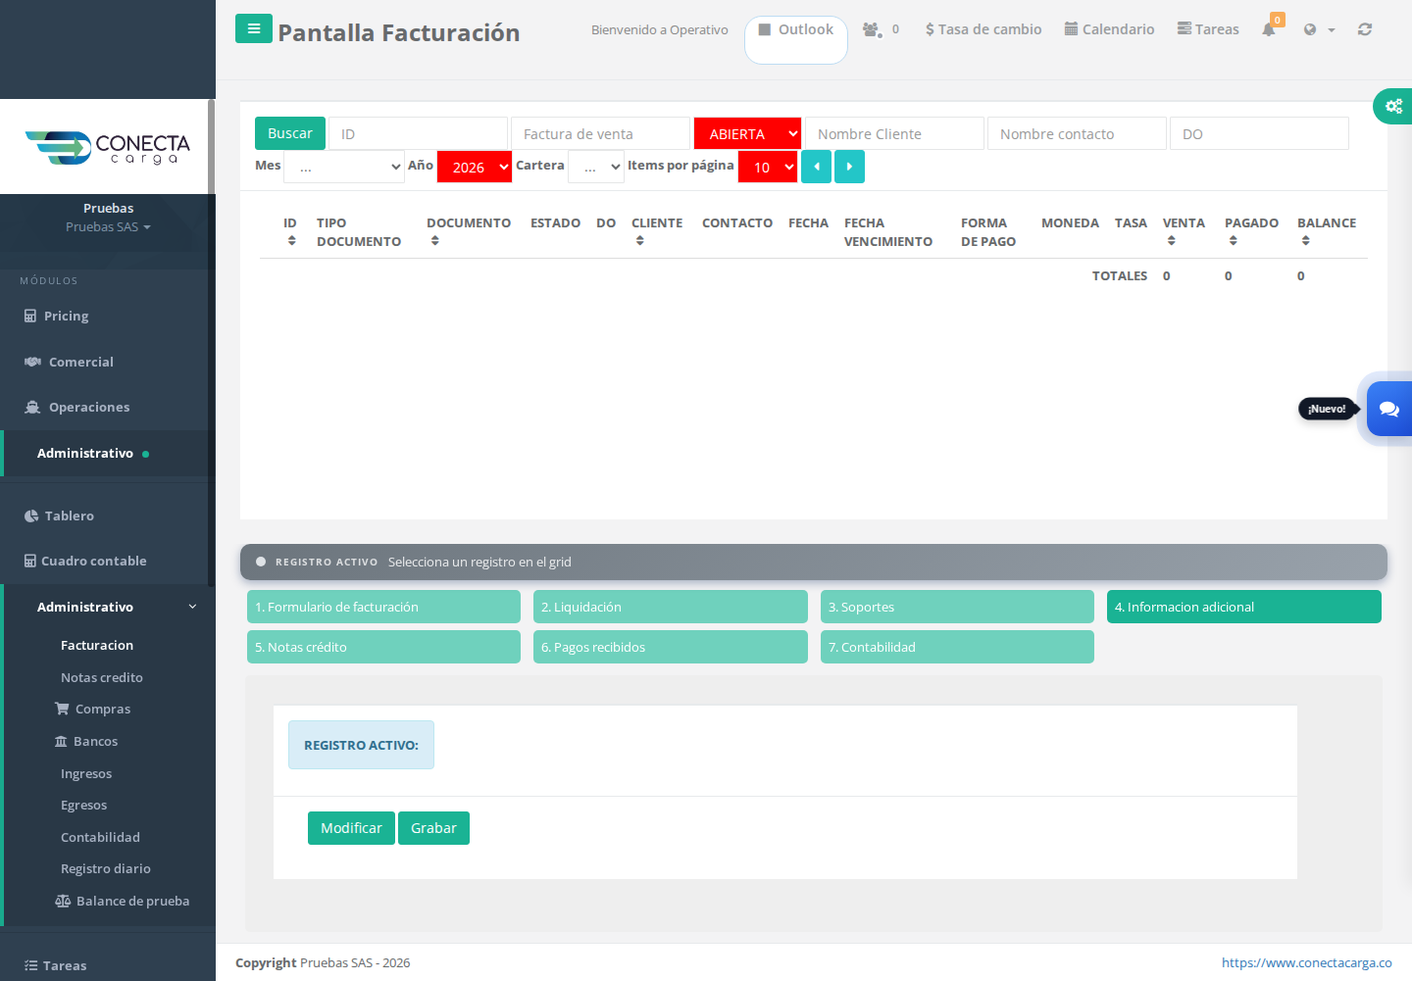Open the green settings gears panel
Screen dimensions: 1412x981
point(1393,106)
